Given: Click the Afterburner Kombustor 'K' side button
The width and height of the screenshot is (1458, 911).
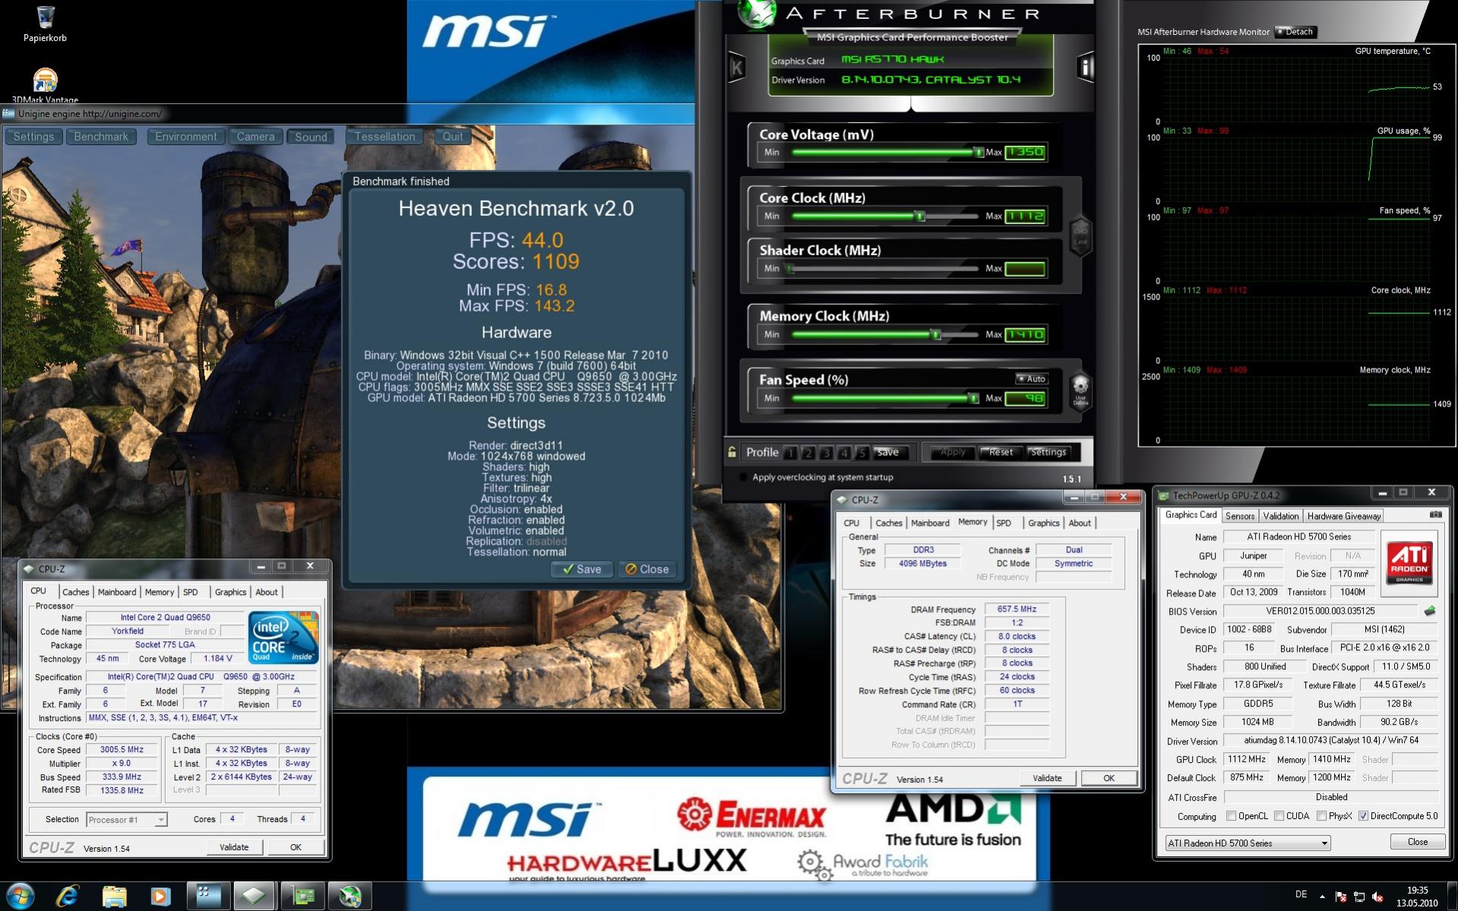Looking at the screenshot, I should [735, 67].
